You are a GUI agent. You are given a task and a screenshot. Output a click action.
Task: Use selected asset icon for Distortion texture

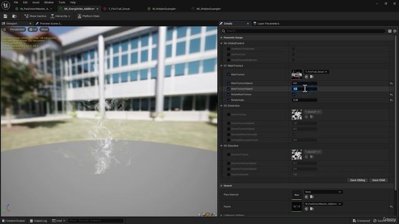point(306,117)
